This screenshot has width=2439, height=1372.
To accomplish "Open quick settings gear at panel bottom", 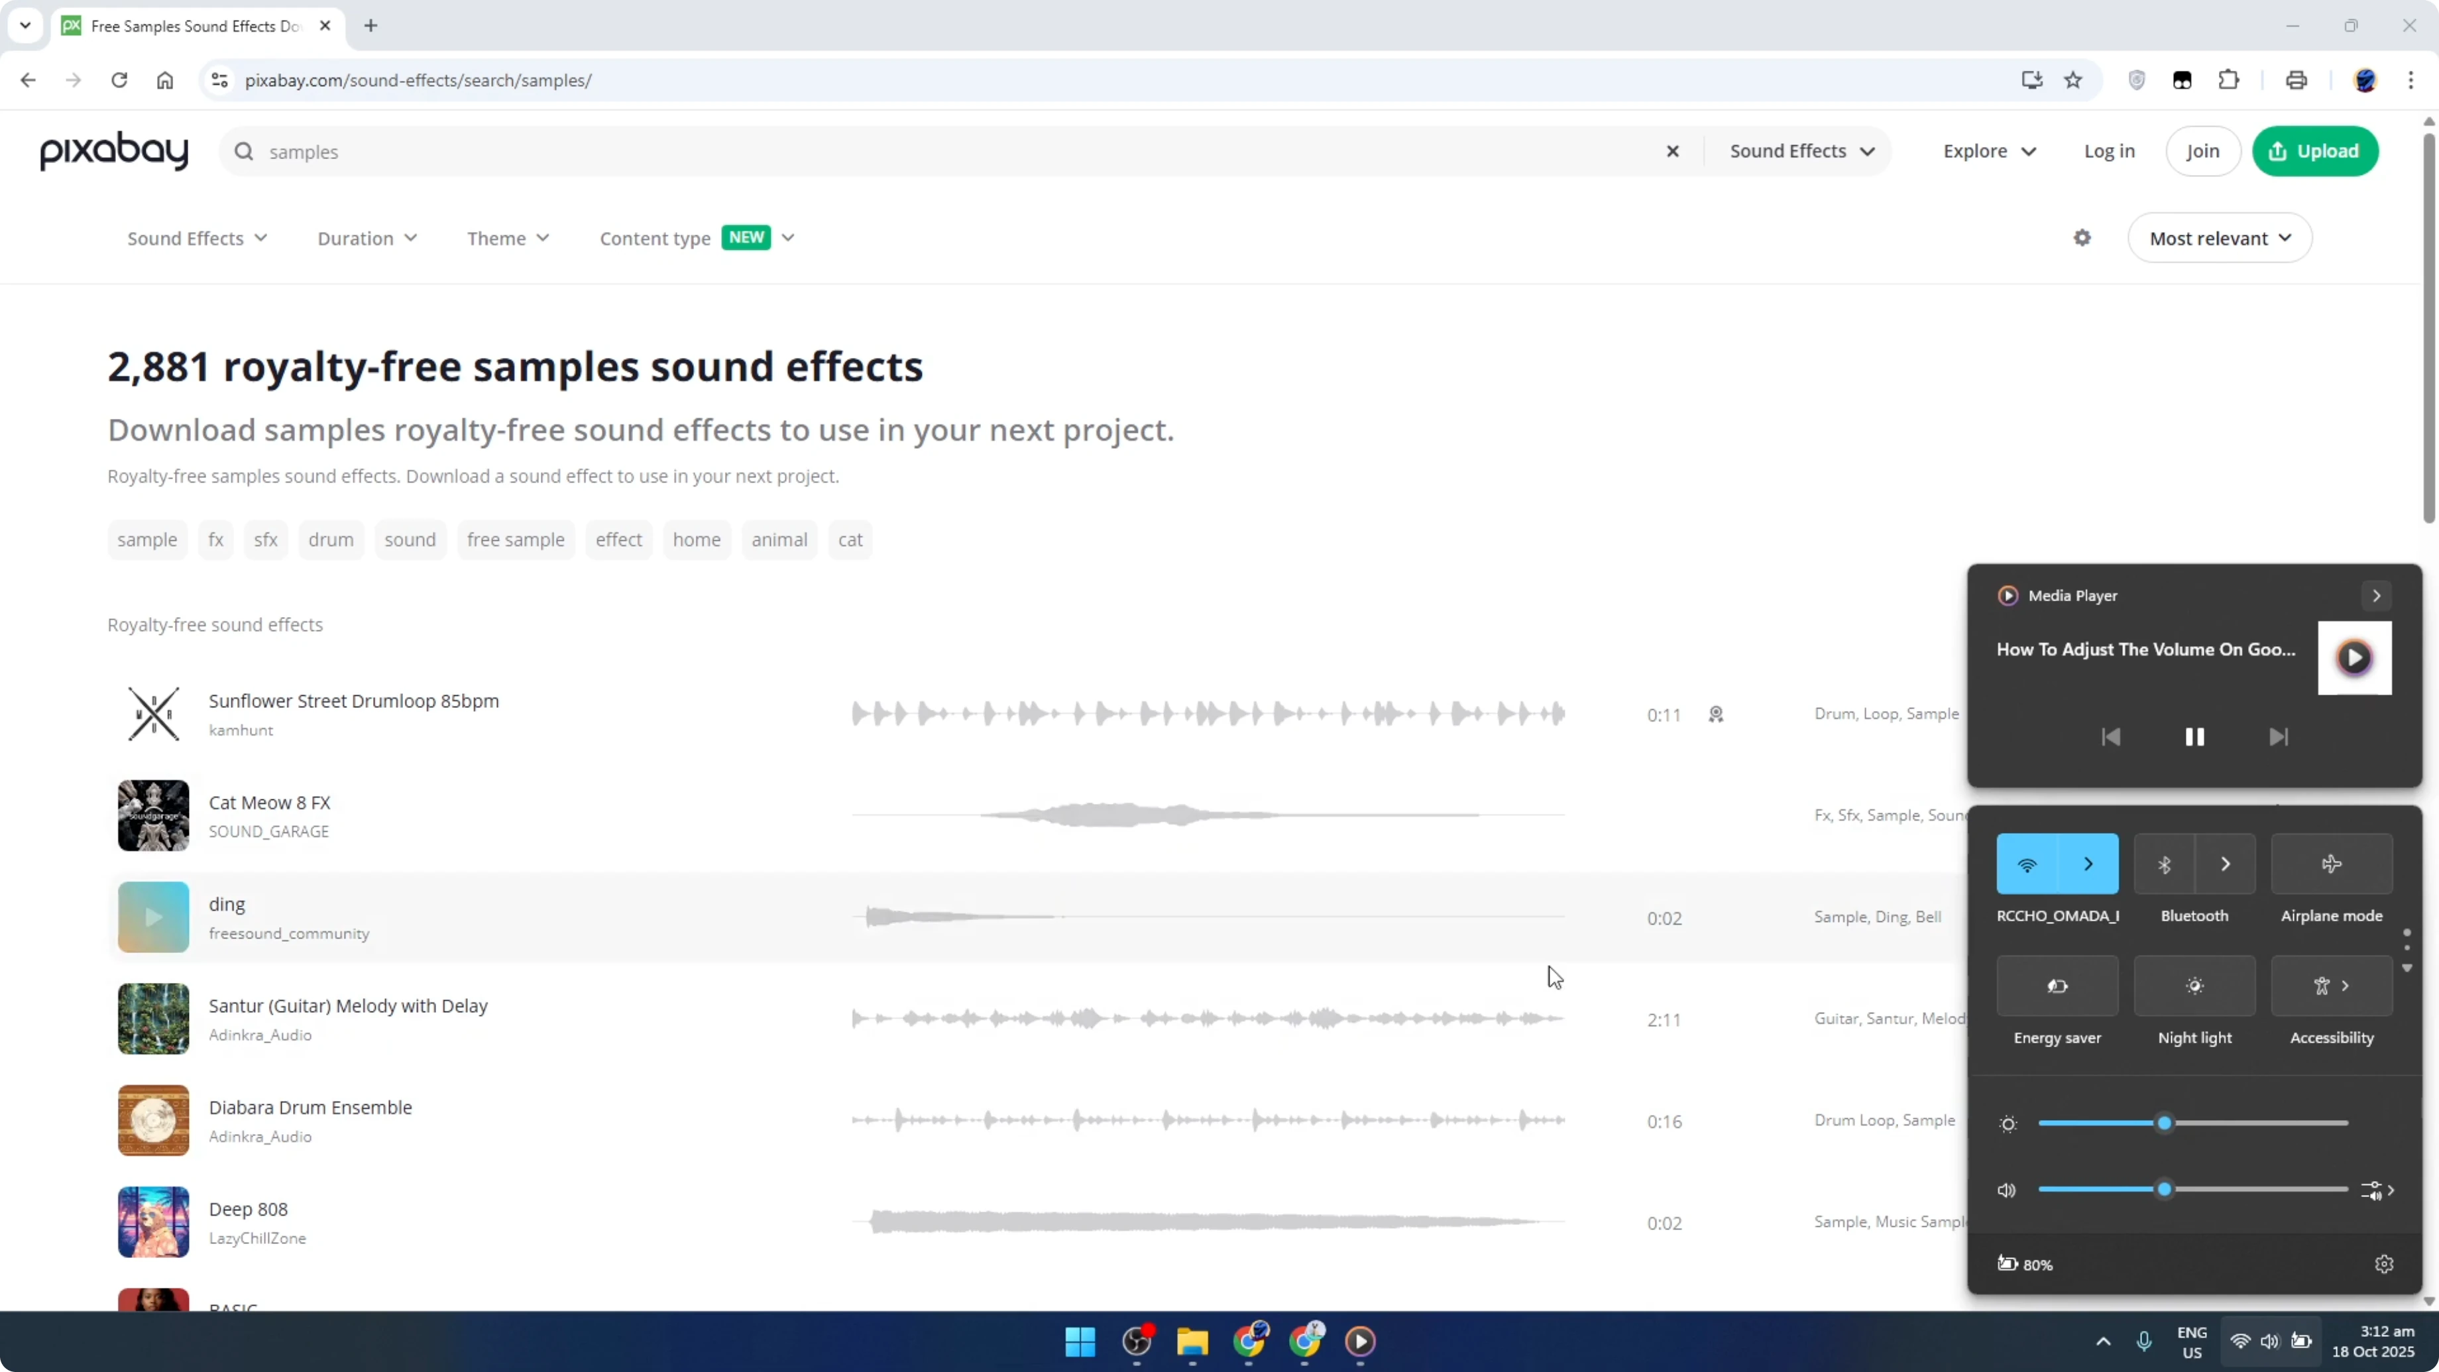I will click(2384, 1263).
